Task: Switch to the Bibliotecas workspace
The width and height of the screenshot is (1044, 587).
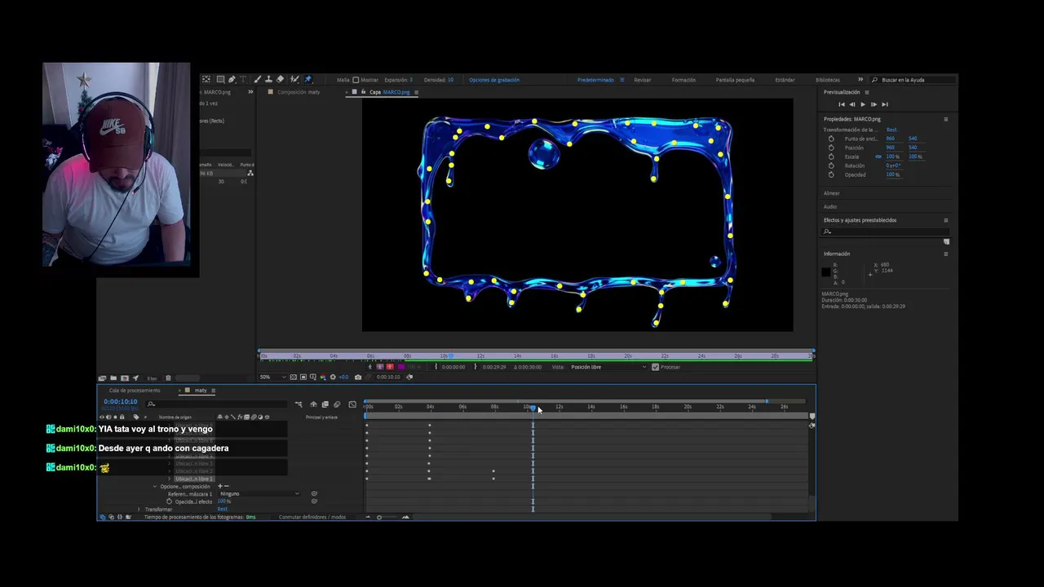Action: point(827,80)
